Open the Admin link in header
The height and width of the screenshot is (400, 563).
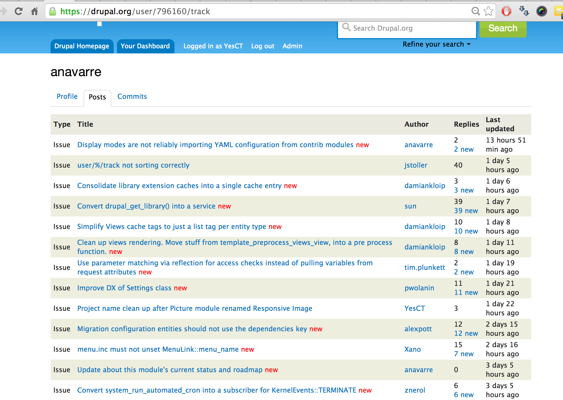[x=292, y=46]
